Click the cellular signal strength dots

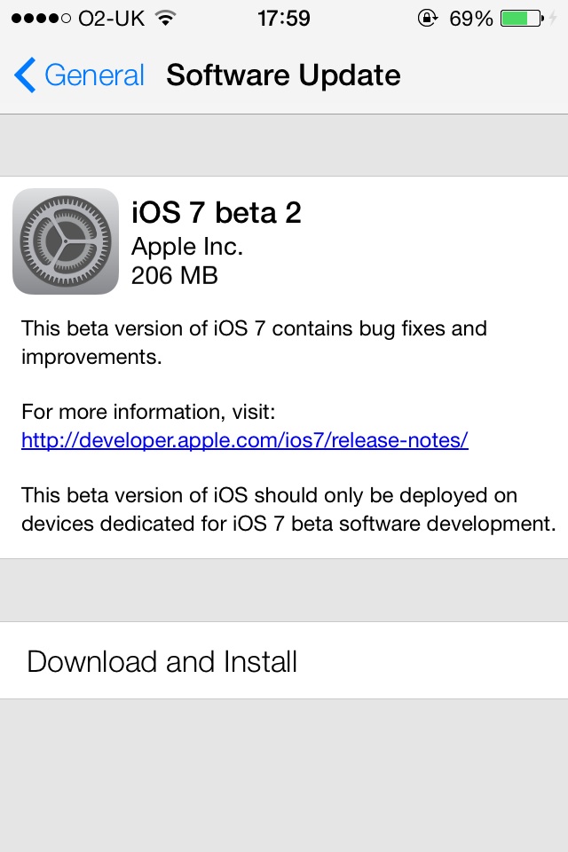(x=40, y=18)
